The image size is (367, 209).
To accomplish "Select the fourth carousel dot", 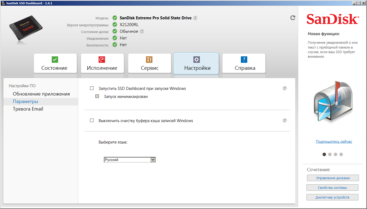I will pyautogui.click(x=341, y=154).
